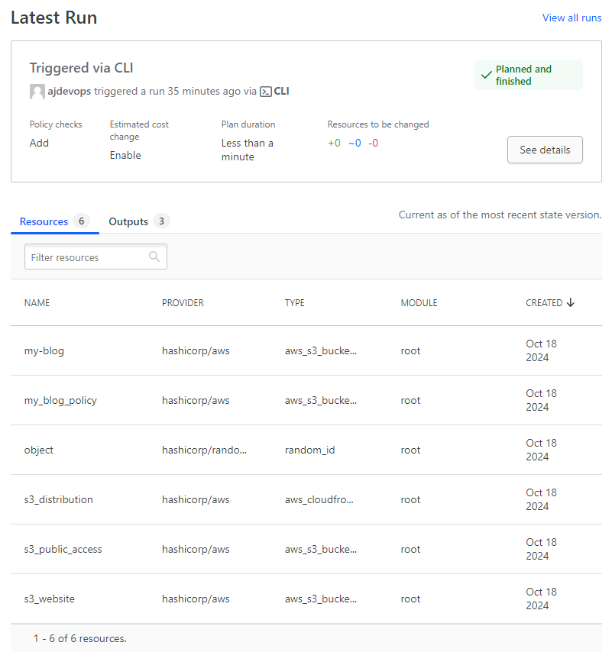
Task: Open the View all runs link
Action: pos(572,18)
